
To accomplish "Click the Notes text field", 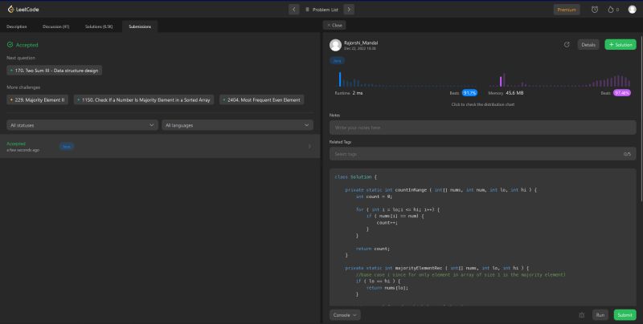I will pyautogui.click(x=482, y=128).
